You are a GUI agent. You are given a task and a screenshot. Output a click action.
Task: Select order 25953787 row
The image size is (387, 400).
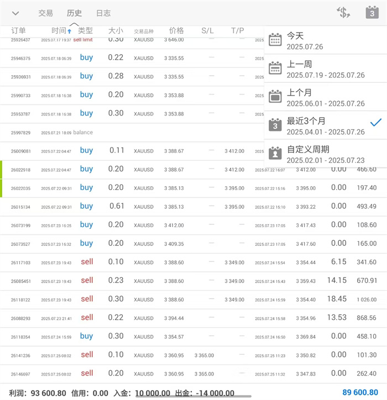(x=132, y=114)
